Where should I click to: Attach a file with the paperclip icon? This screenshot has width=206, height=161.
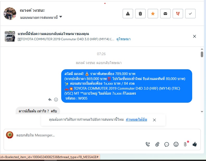[x=157, y=144]
